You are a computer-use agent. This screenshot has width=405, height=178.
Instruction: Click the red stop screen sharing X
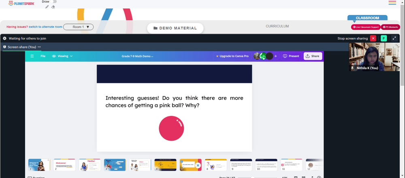pyautogui.click(x=373, y=38)
